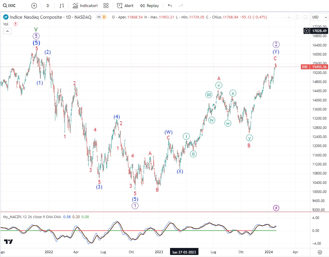Select the My_MACD% indicator legend

pos(32,217)
